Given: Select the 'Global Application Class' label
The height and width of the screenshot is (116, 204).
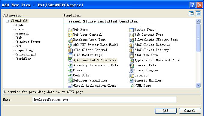Looking at the screenshot, I should 95,86.
